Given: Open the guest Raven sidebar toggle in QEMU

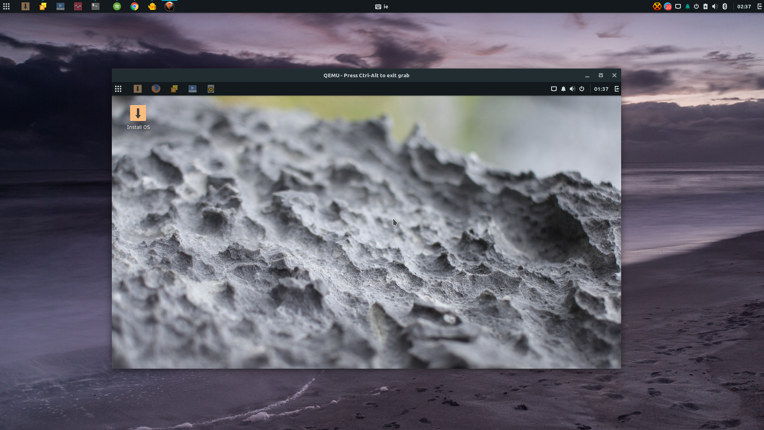Looking at the screenshot, I should (x=617, y=89).
